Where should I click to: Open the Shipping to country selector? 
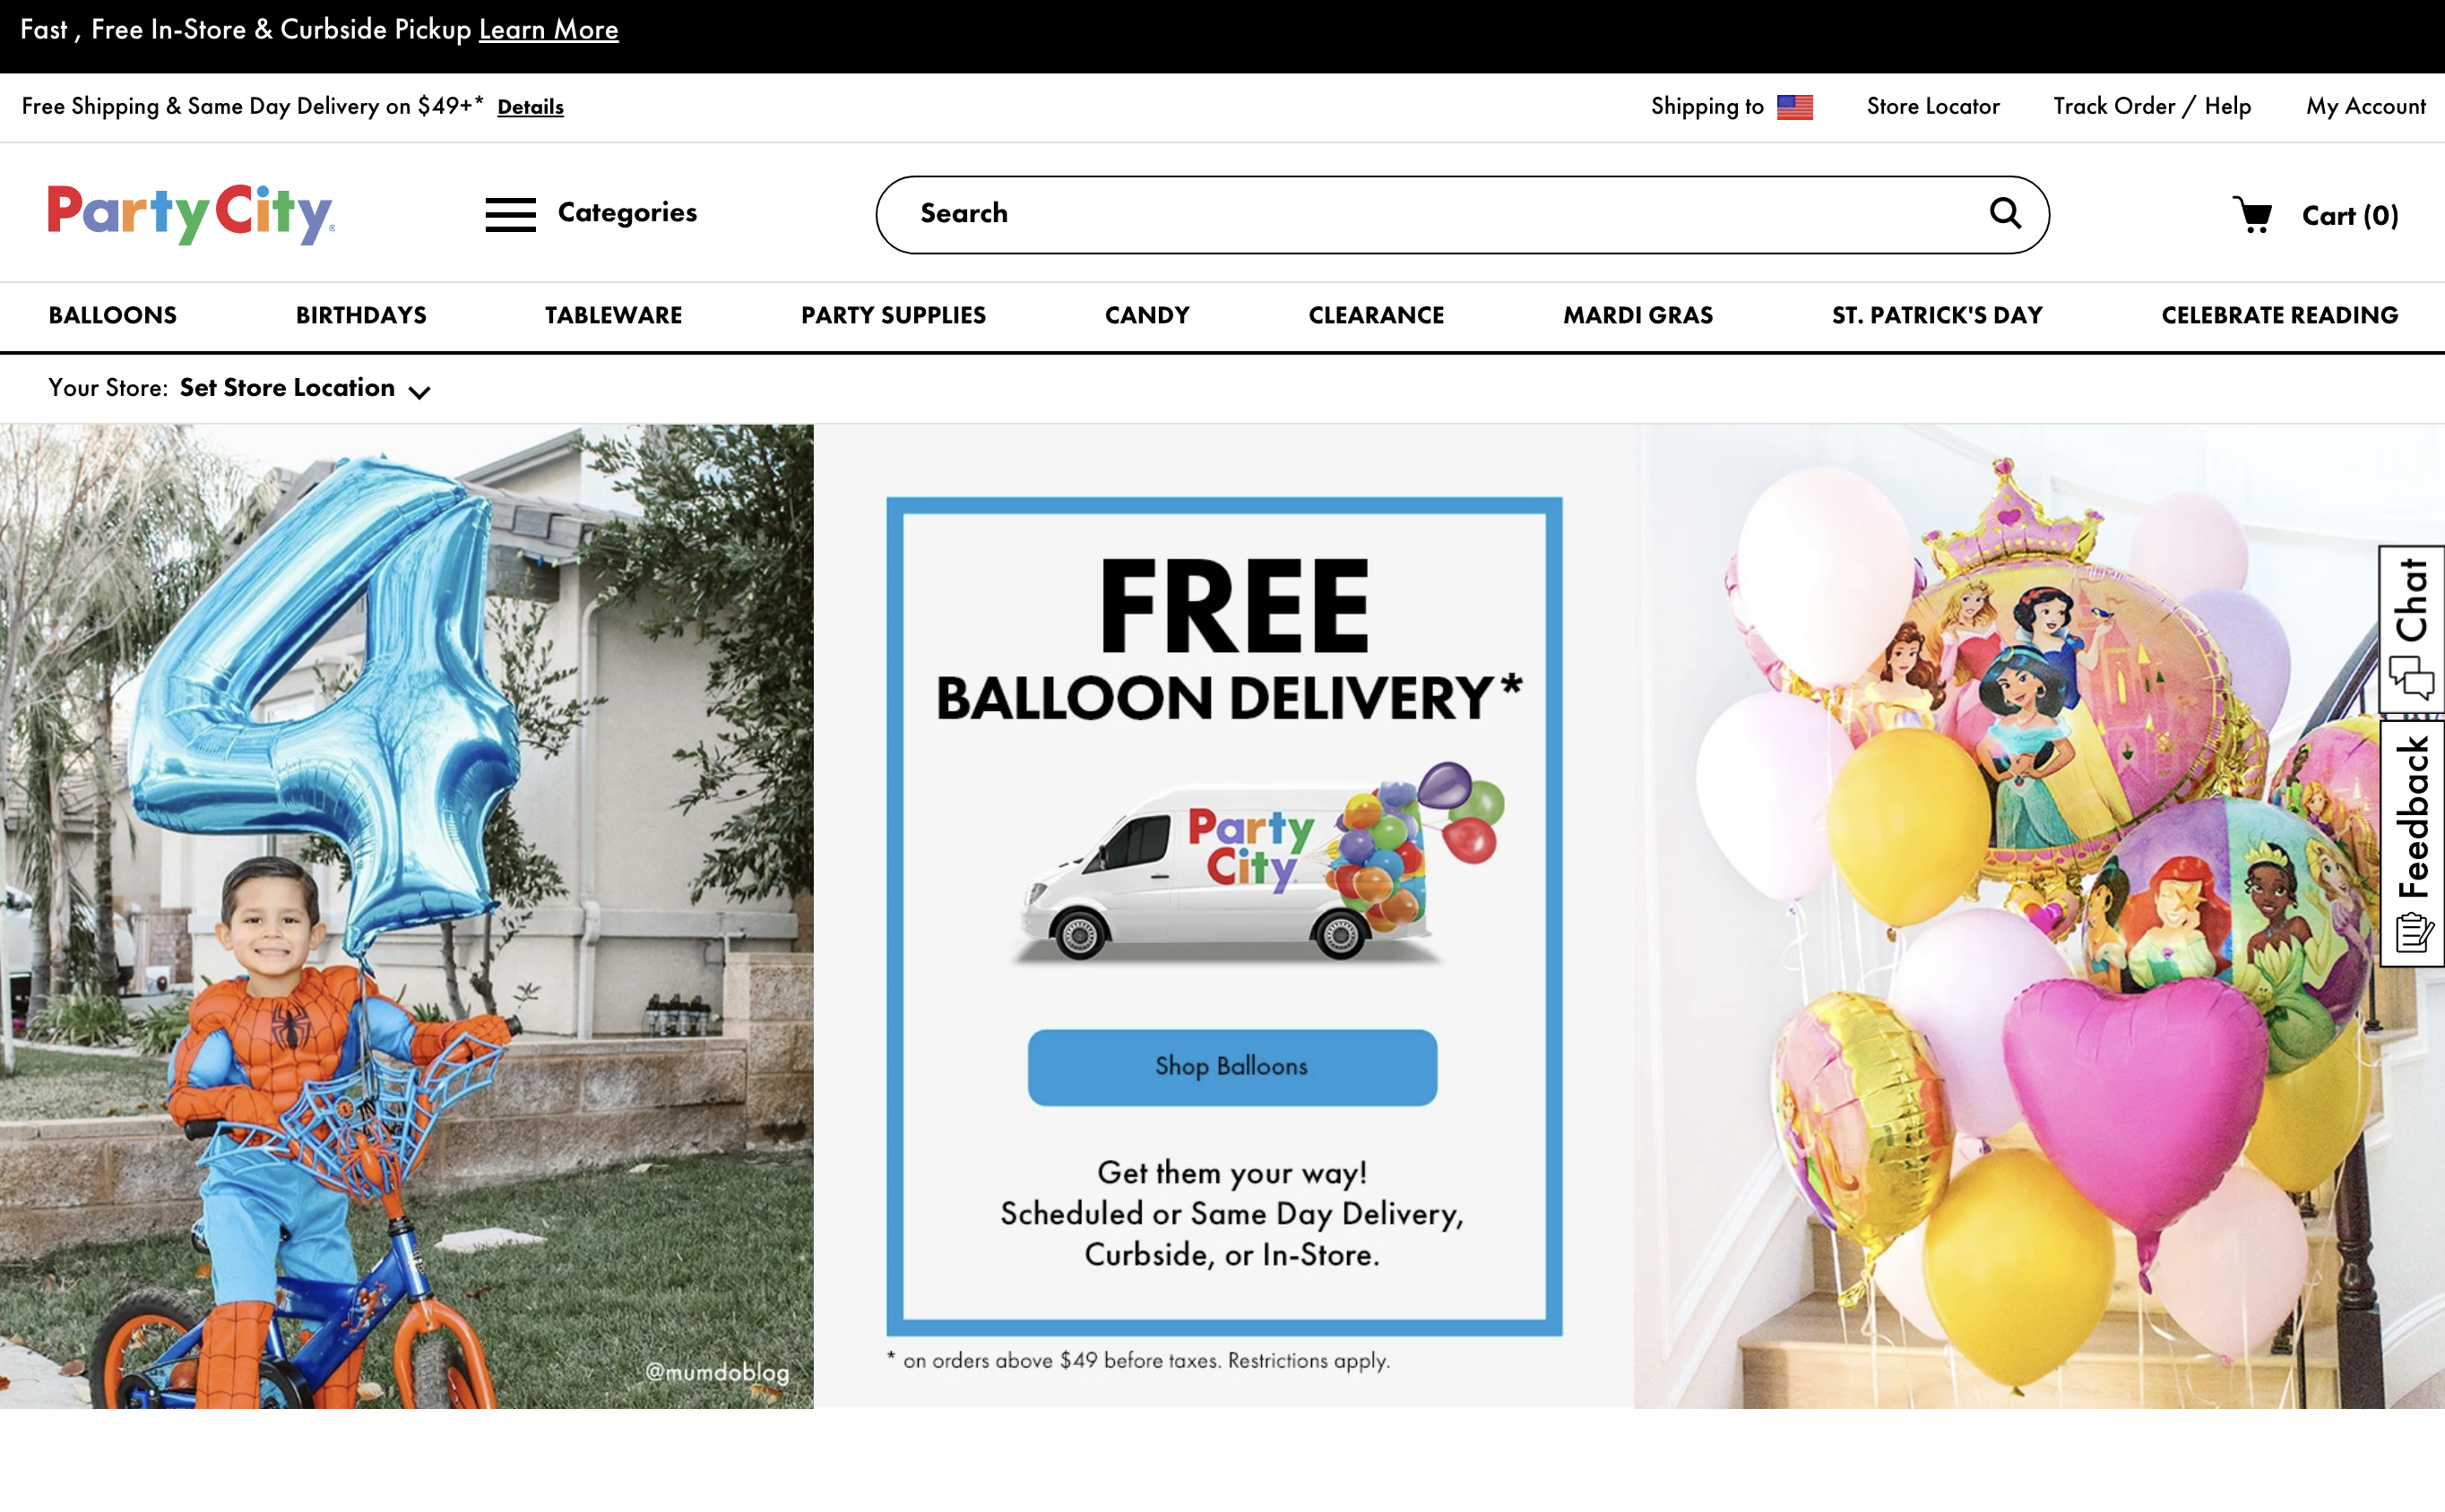pos(1732,107)
